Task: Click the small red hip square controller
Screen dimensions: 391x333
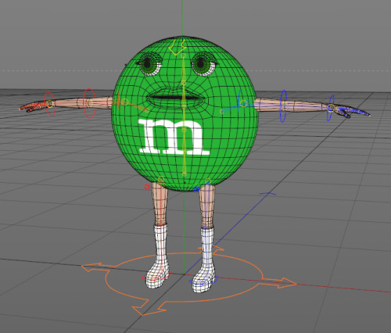Action: coord(147,187)
